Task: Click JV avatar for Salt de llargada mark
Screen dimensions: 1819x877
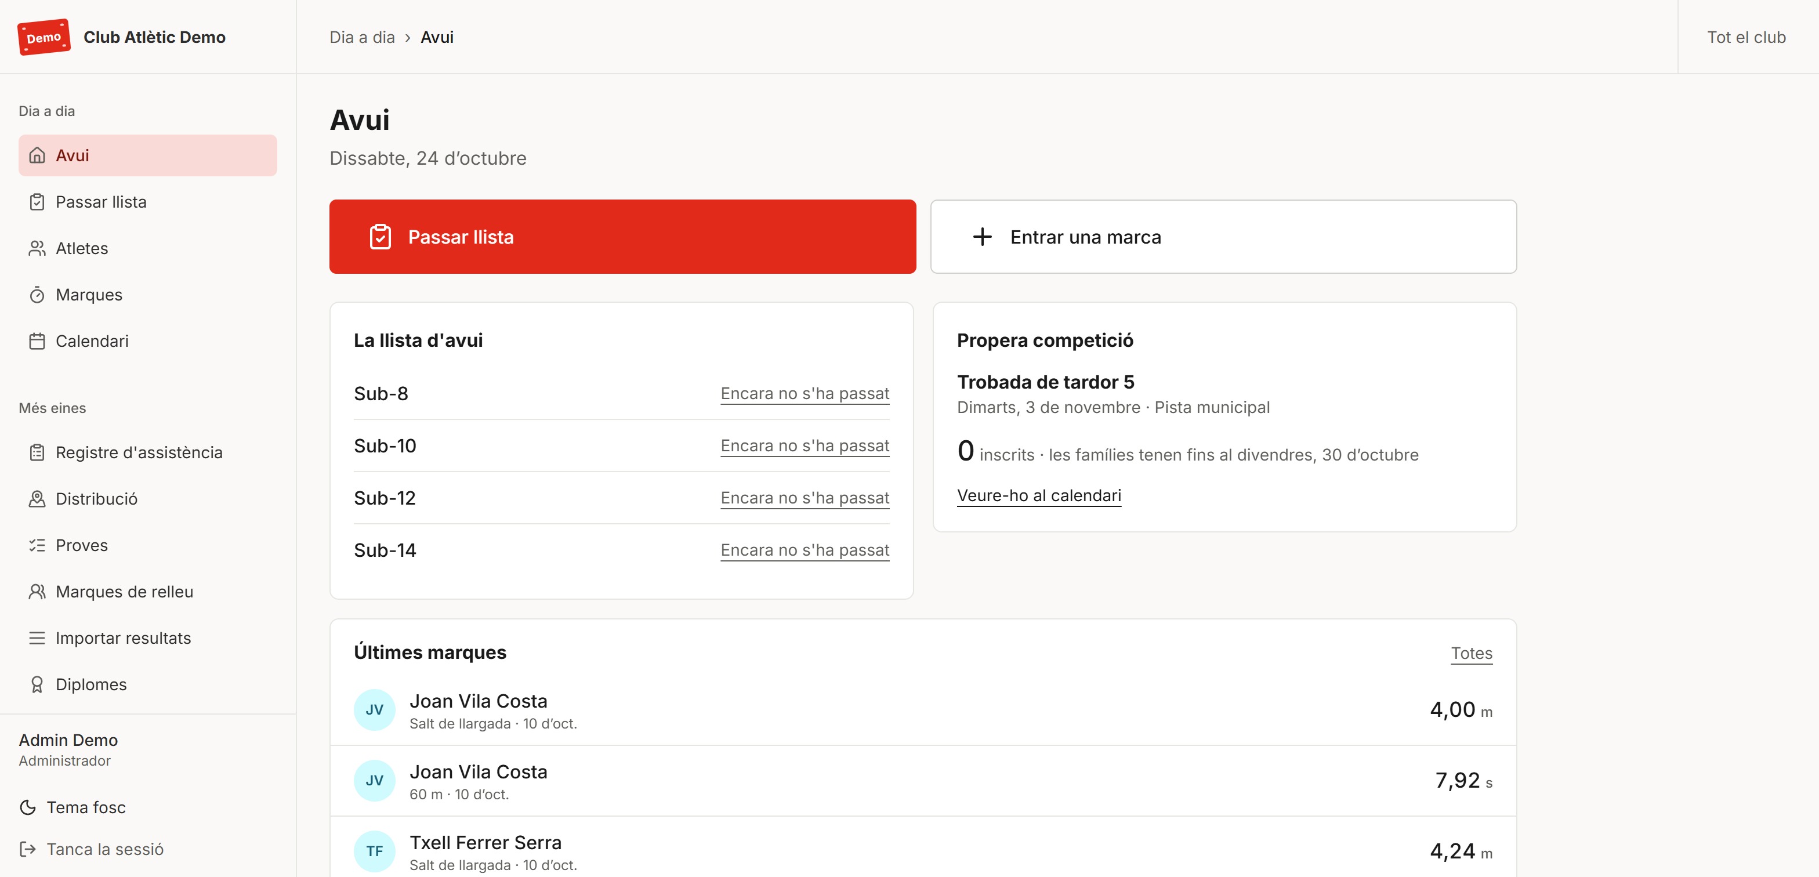Action: [x=374, y=709]
